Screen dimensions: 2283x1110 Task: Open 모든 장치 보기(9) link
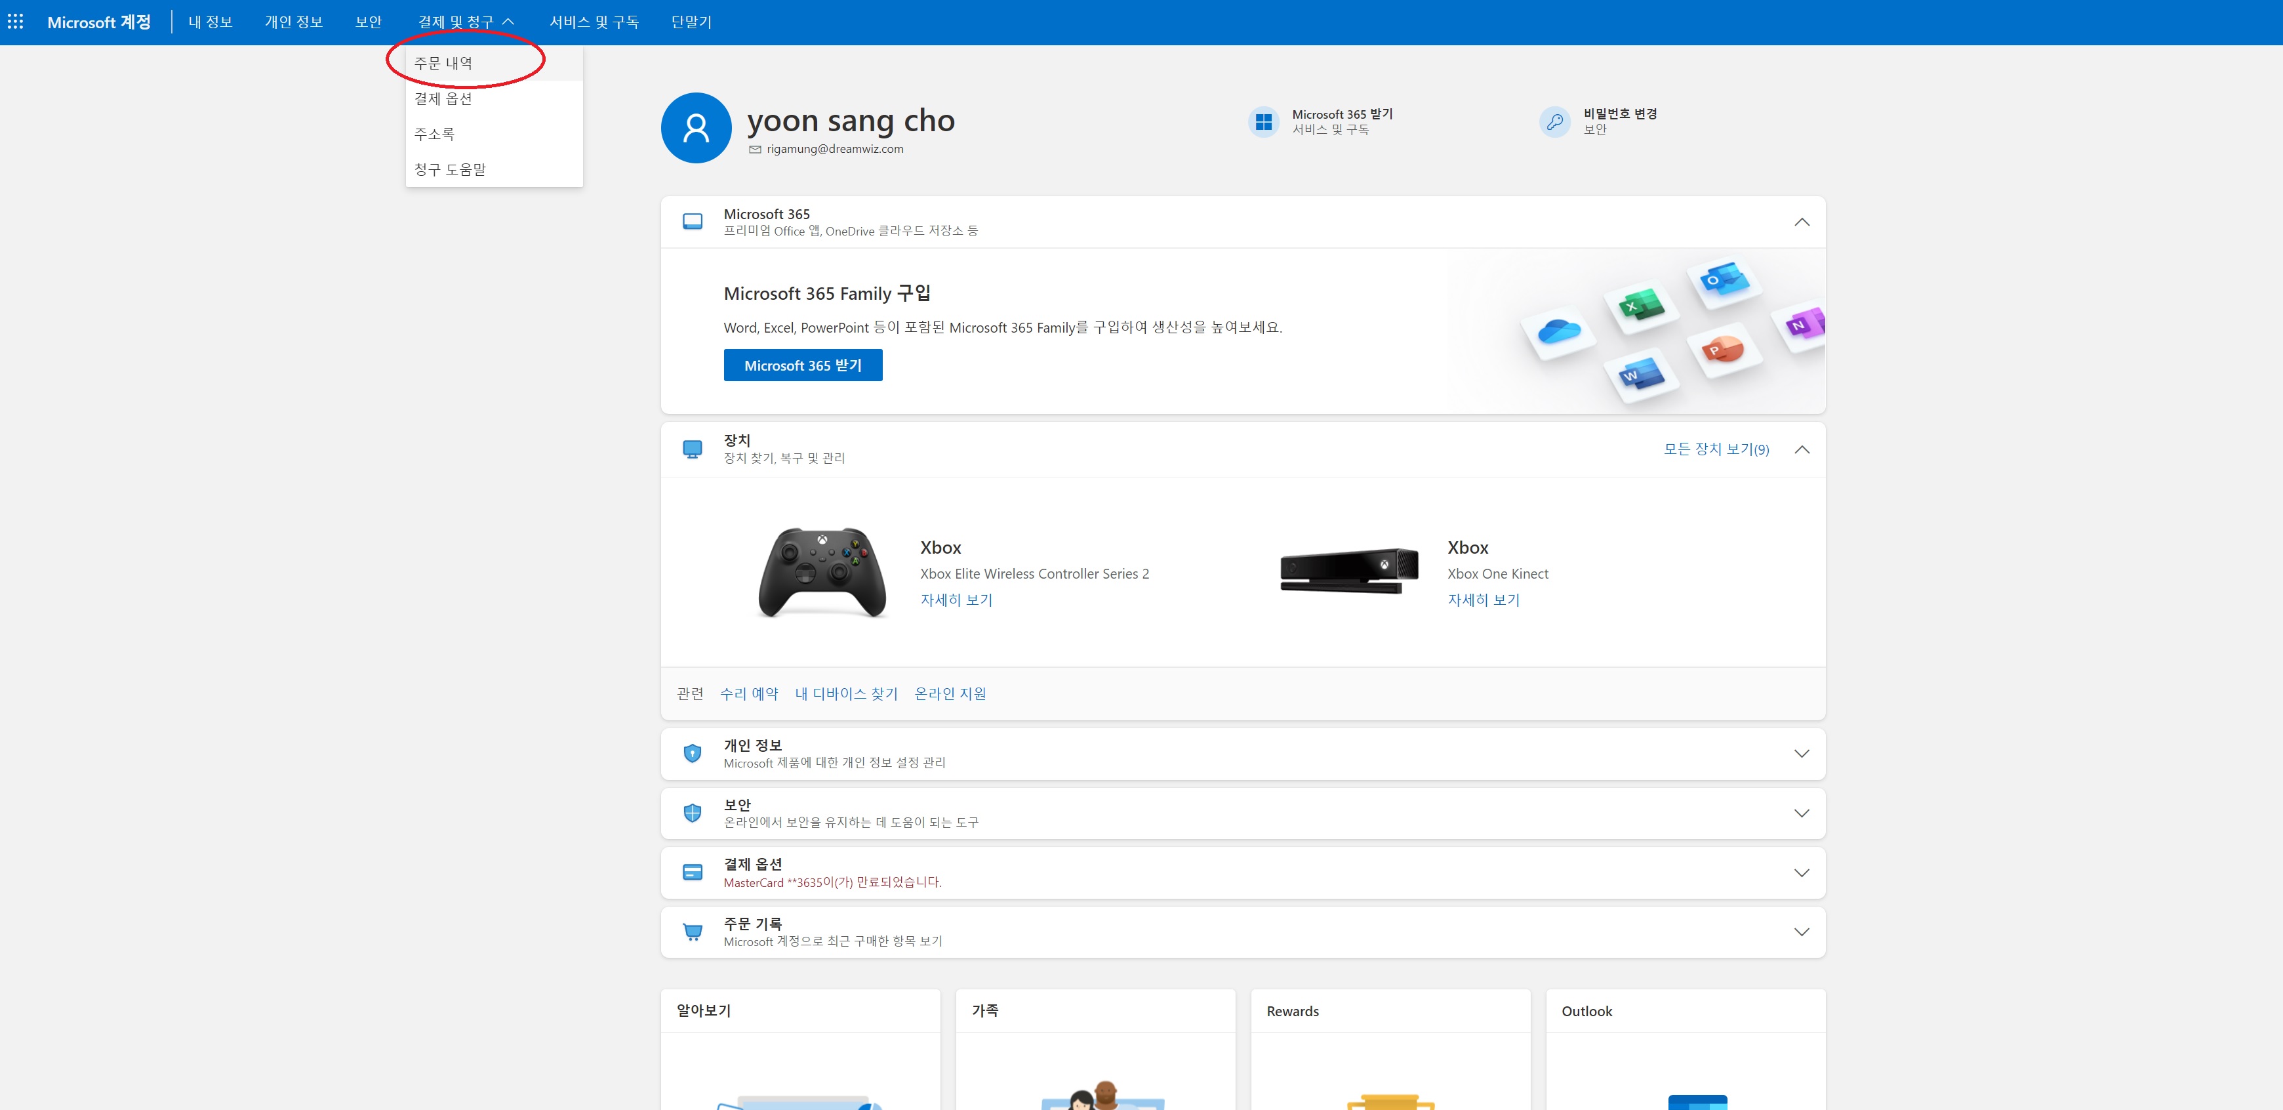coord(1716,449)
